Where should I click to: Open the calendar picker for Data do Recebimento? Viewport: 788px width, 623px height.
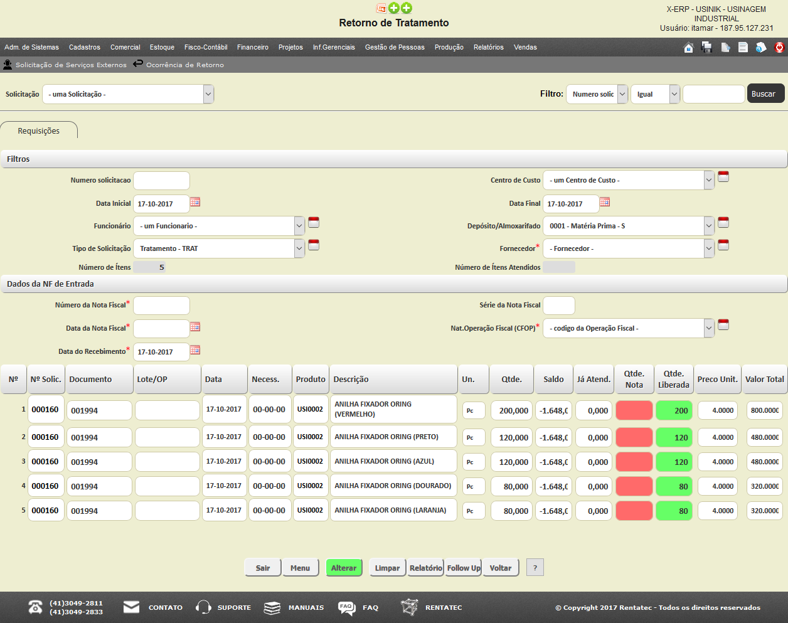click(x=195, y=350)
